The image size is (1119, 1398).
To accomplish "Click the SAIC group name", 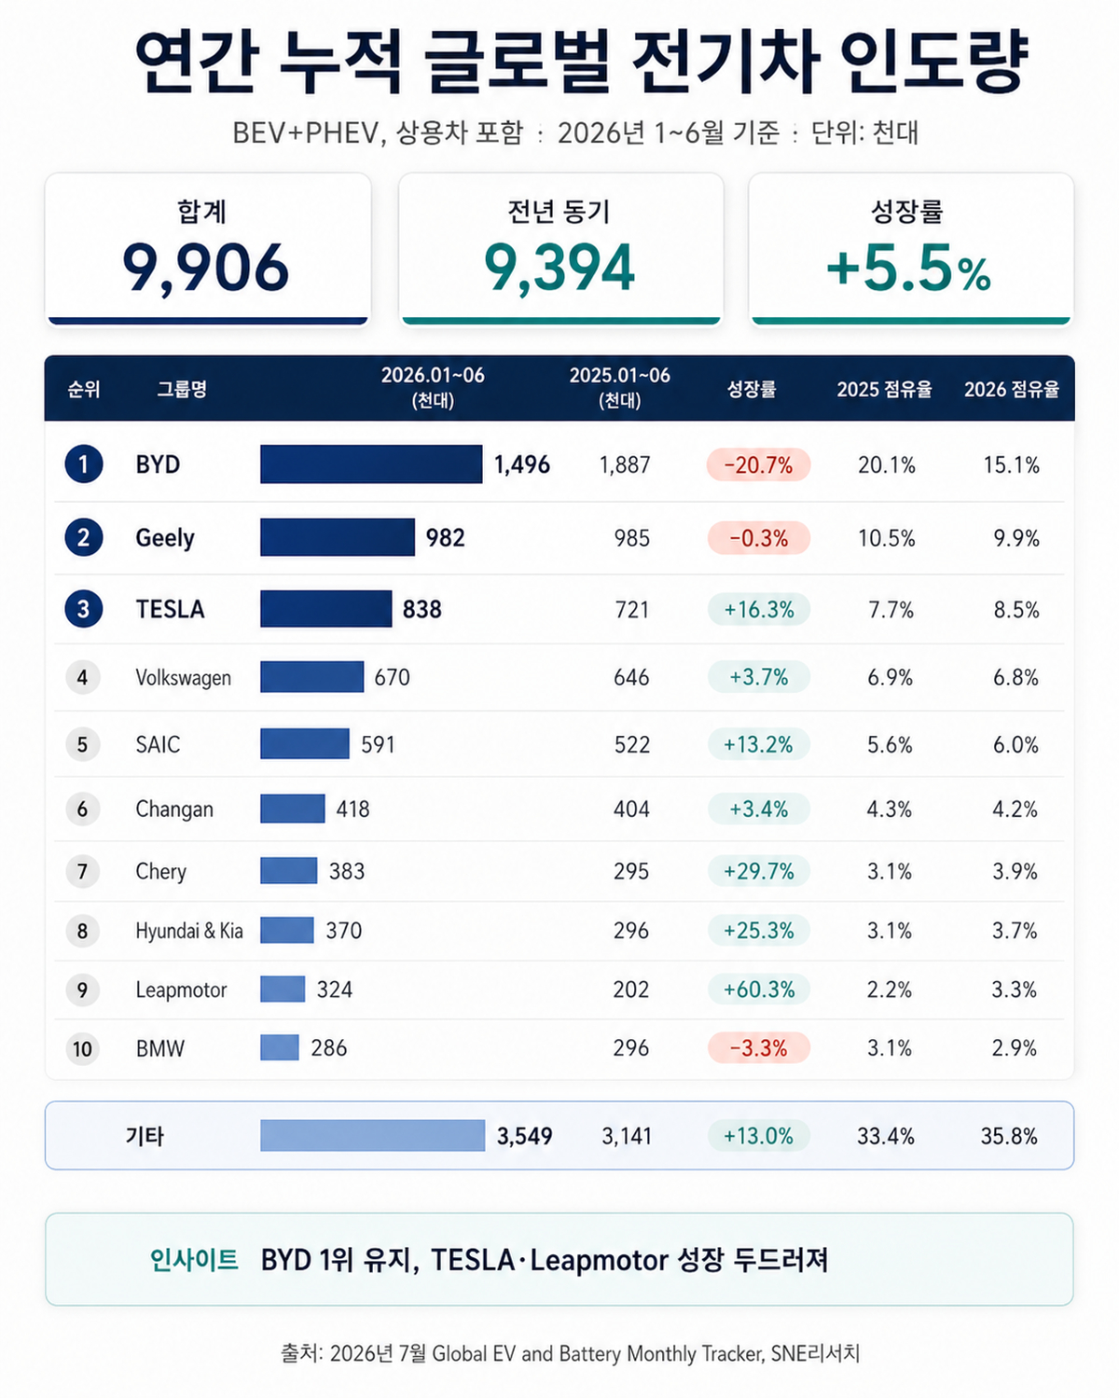I will 158,744.
